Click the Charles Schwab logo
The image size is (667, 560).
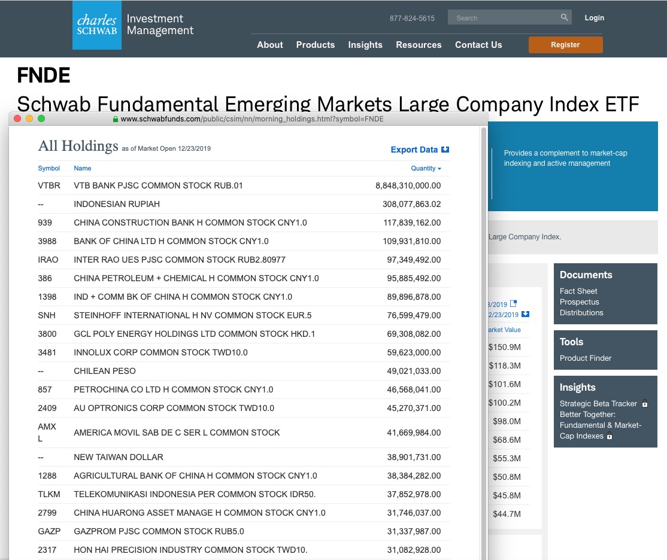[x=97, y=25]
